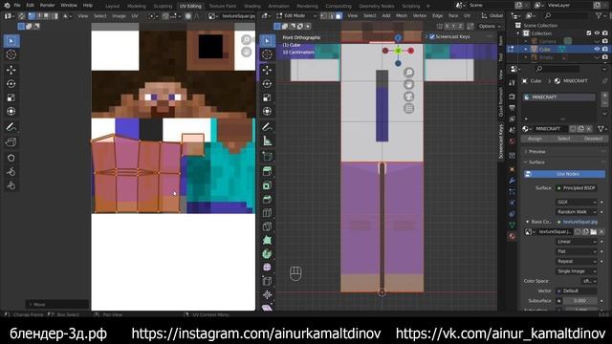The image size is (612, 344).
Task: Open the Render menu
Action: coord(47,6)
